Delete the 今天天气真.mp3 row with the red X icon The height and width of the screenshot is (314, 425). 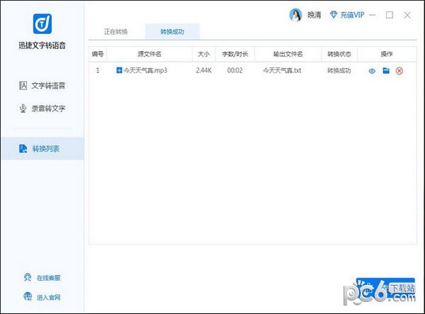point(399,71)
